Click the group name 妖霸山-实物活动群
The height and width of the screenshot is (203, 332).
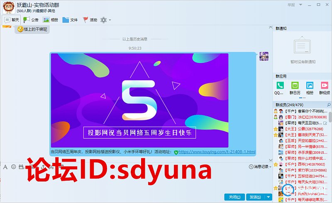38,5
